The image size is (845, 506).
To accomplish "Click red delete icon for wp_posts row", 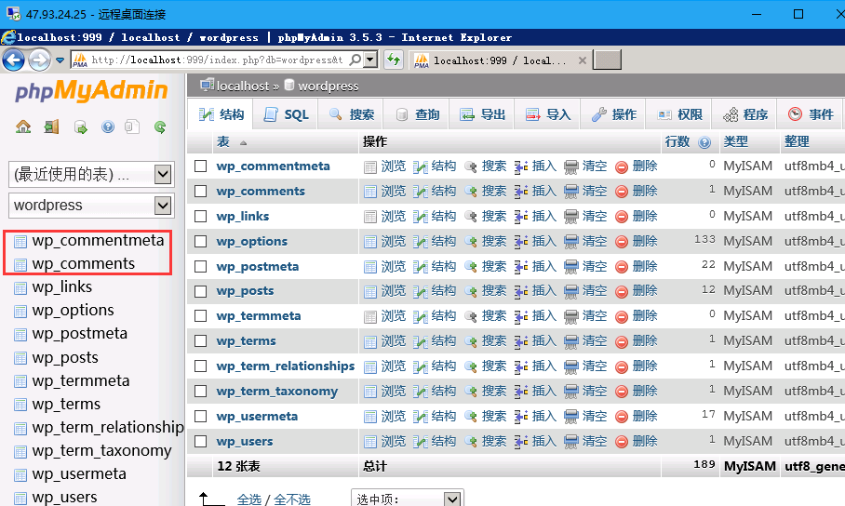I will [x=622, y=292].
